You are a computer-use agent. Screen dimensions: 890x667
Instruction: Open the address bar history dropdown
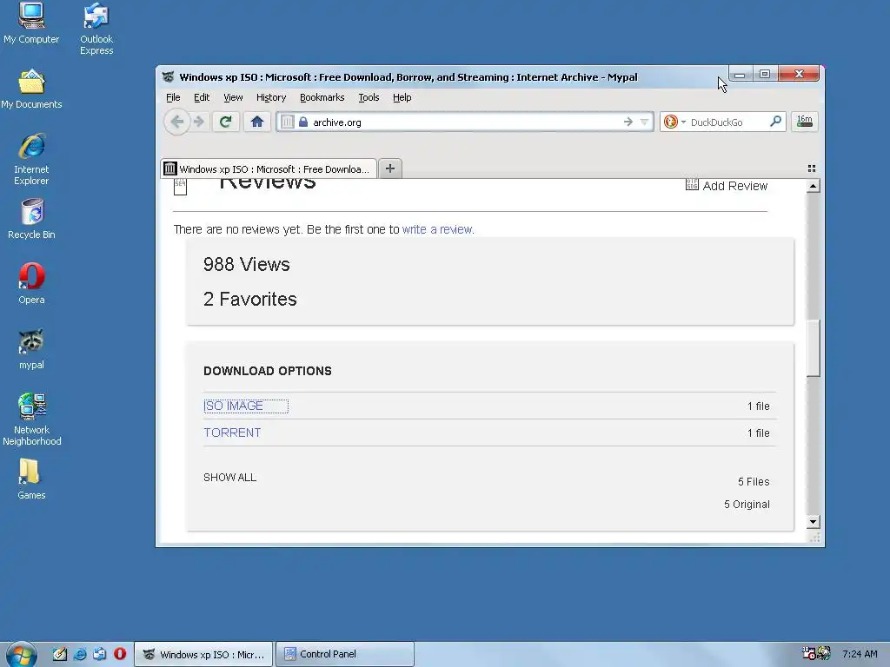click(x=644, y=122)
